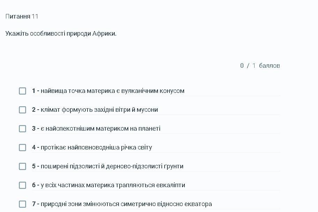Image resolution: width=318 pixels, height=212 pixels.
Task: Click the word 'баллов' in the score
Action: tap(269, 66)
